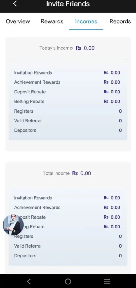Go to the Records tab
Image resolution: width=136 pixels, height=288 pixels.
click(120, 21)
